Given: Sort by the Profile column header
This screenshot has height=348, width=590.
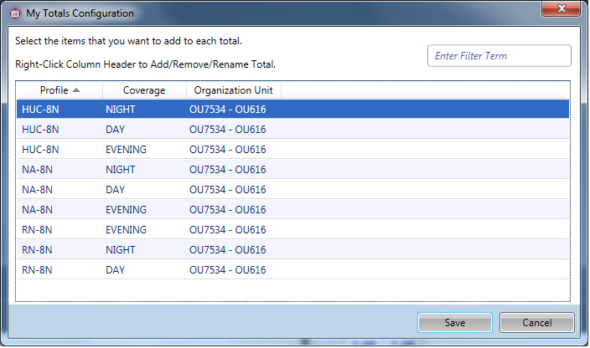Looking at the screenshot, I should pos(54,90).
